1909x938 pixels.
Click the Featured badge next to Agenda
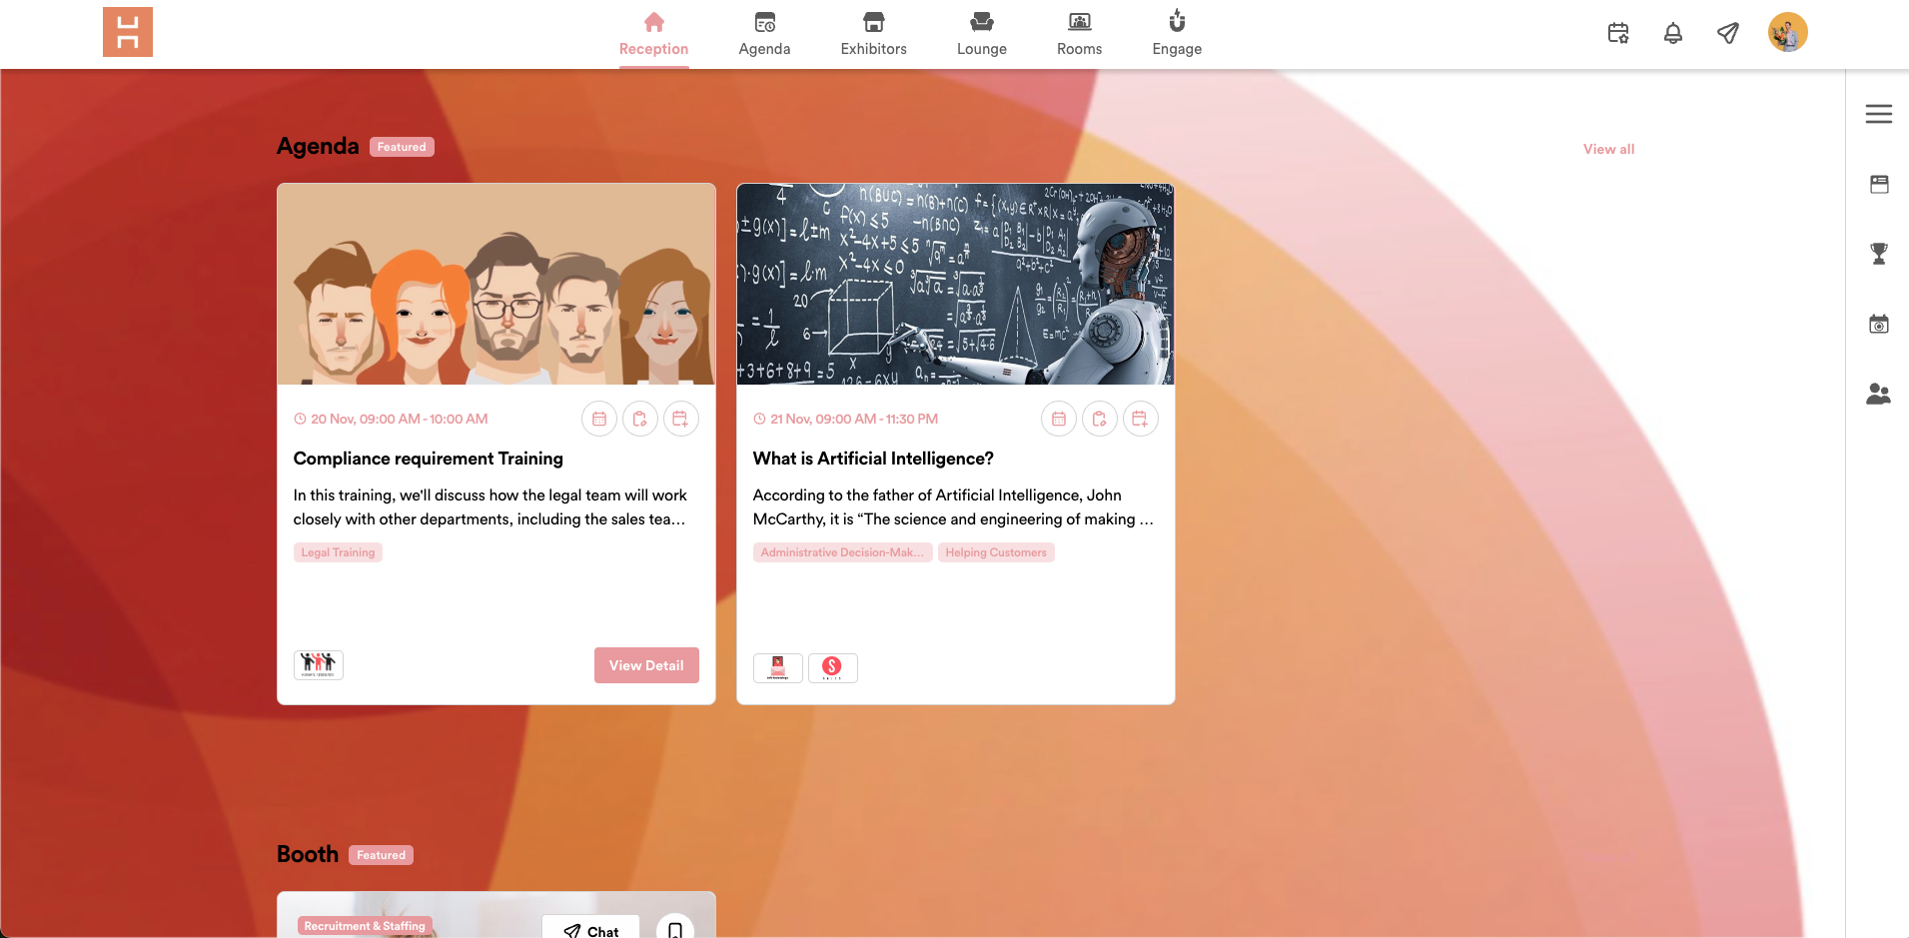tap(402, 147)
